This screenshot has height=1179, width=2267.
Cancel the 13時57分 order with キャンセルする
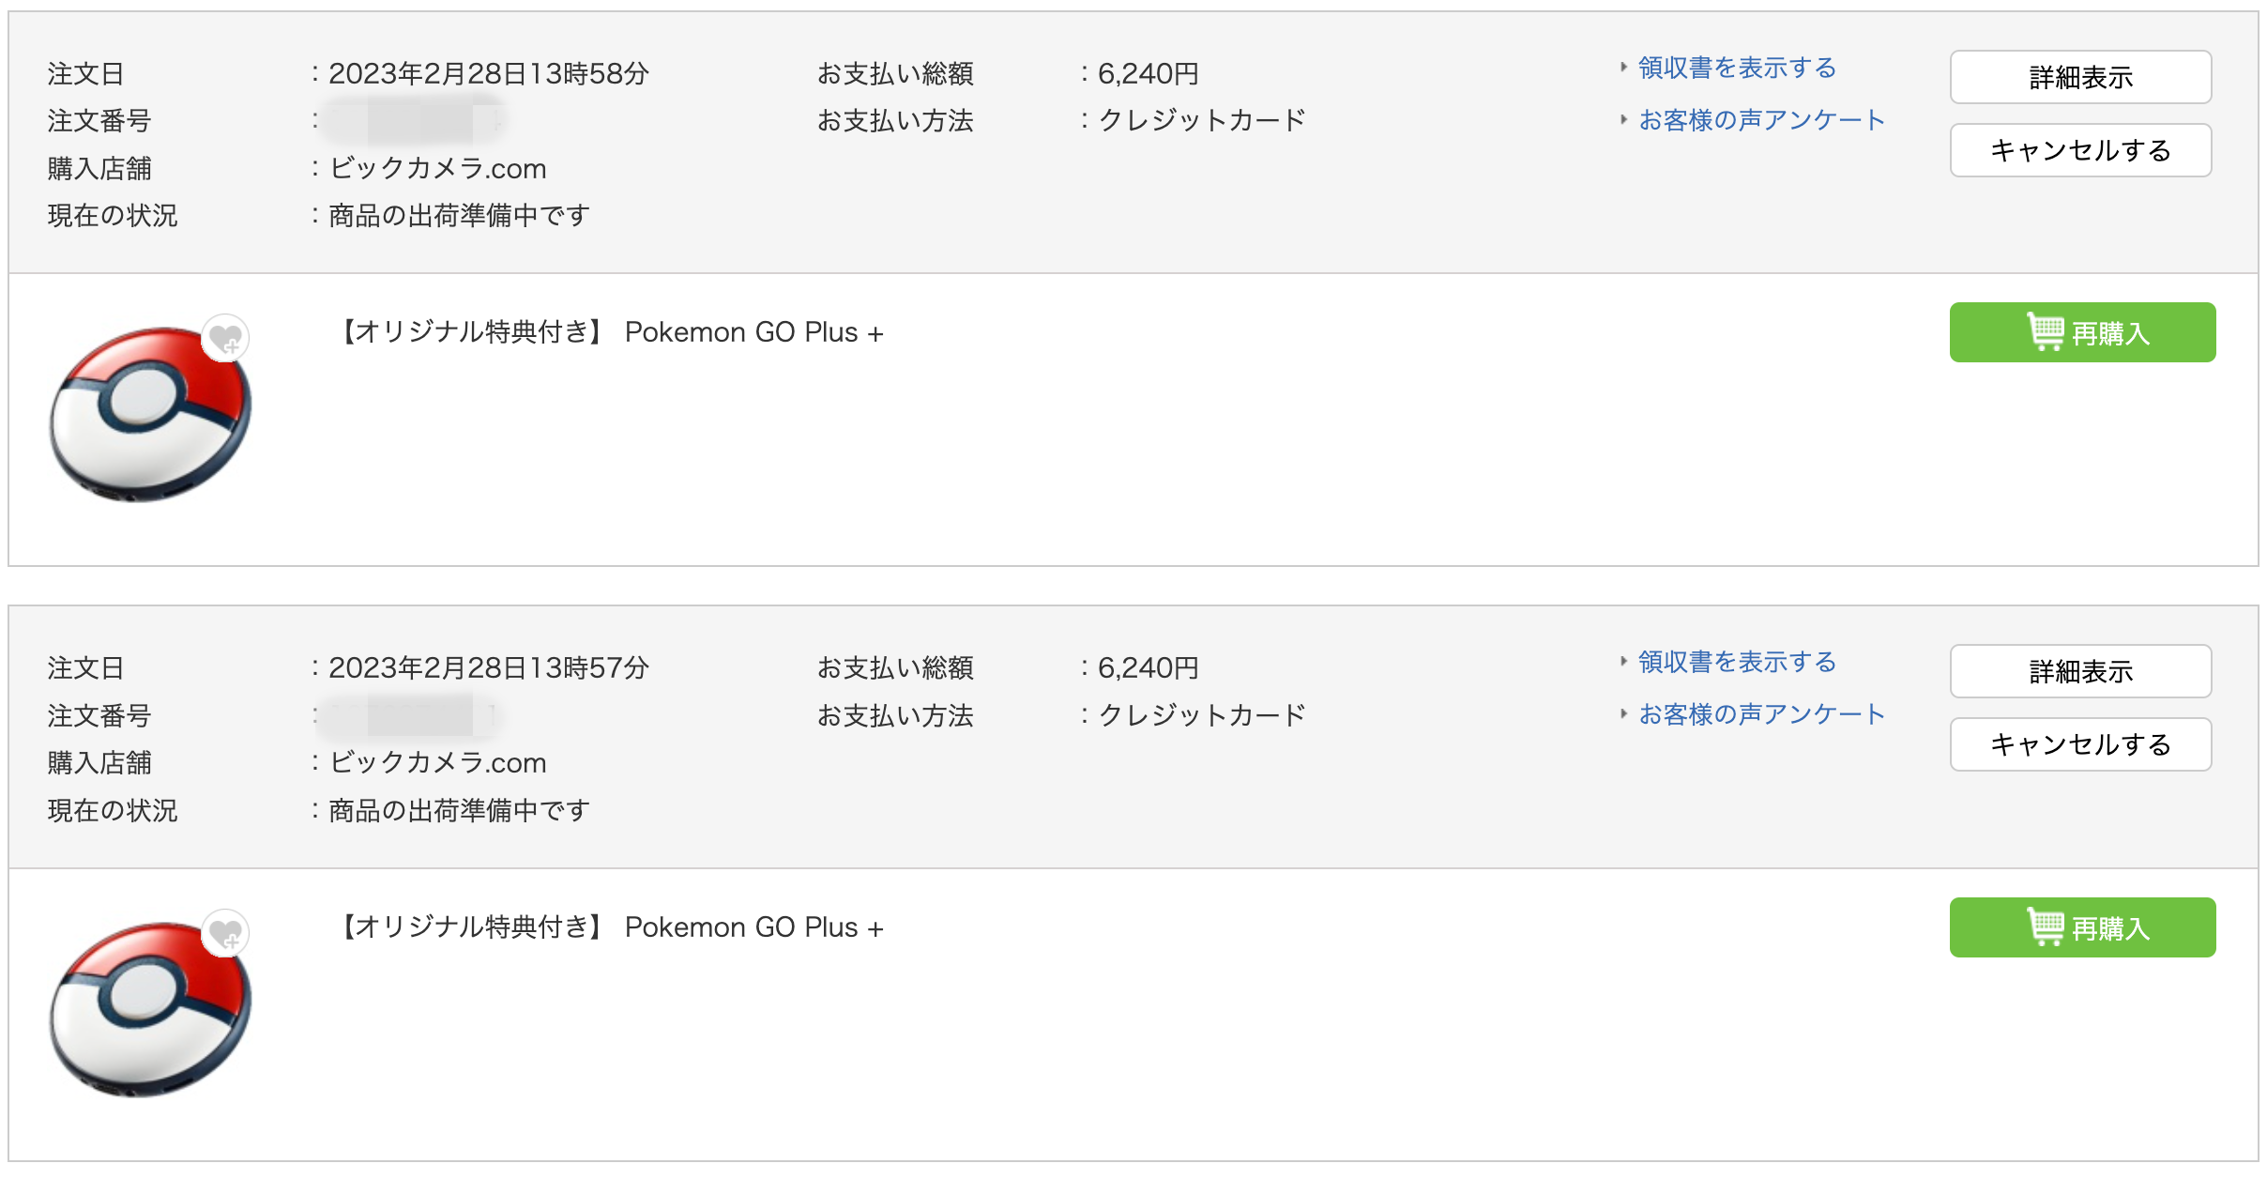pyautogui.click(x=2080, y=744)
